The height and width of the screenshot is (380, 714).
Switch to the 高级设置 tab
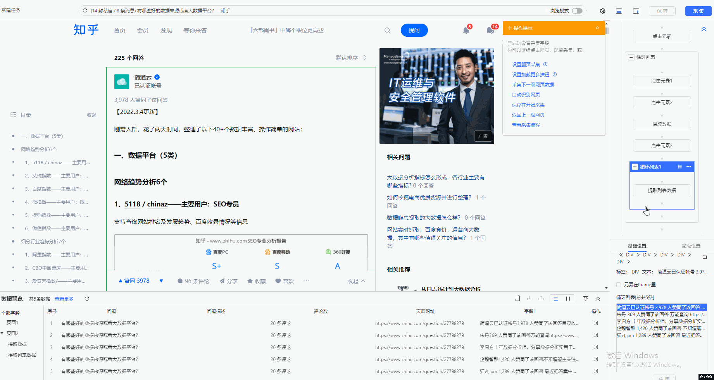tap(691, 246)
